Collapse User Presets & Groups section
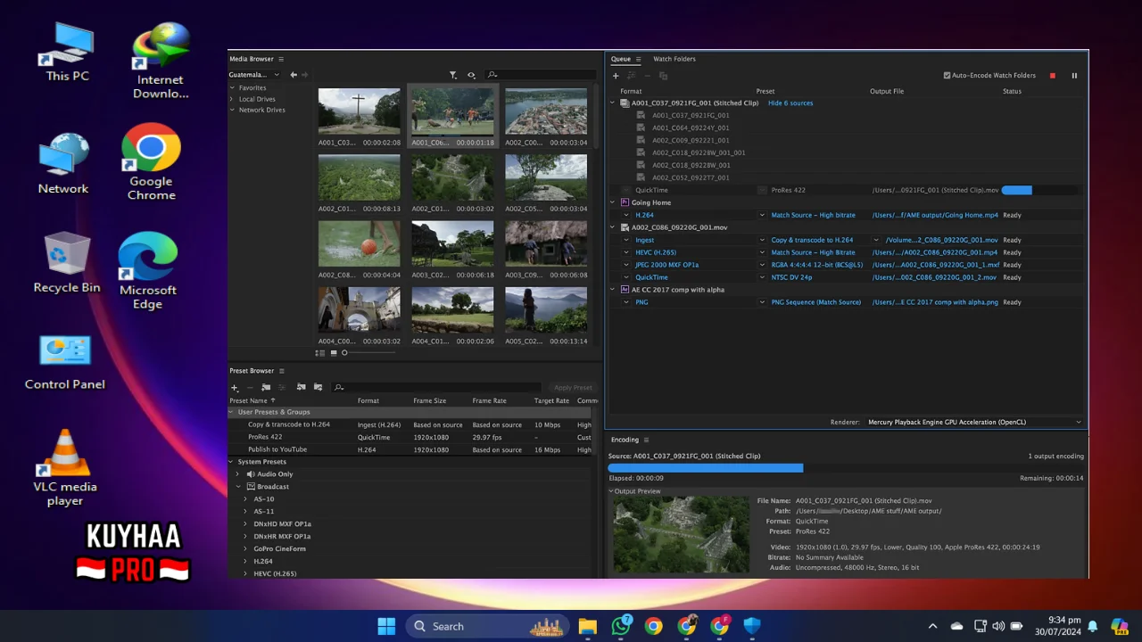Viewport: 1142px width, 642px height. coord(232,412)
